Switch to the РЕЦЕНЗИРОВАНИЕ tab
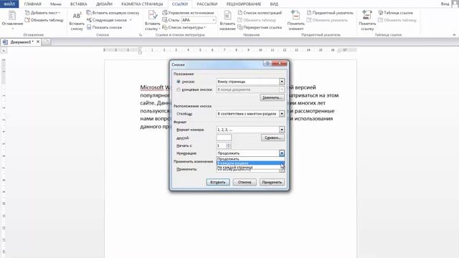459x258 pixels. (244, 4)
